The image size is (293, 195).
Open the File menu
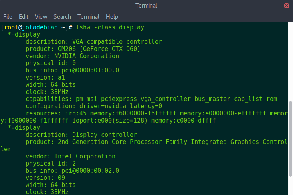pos(8,17)
